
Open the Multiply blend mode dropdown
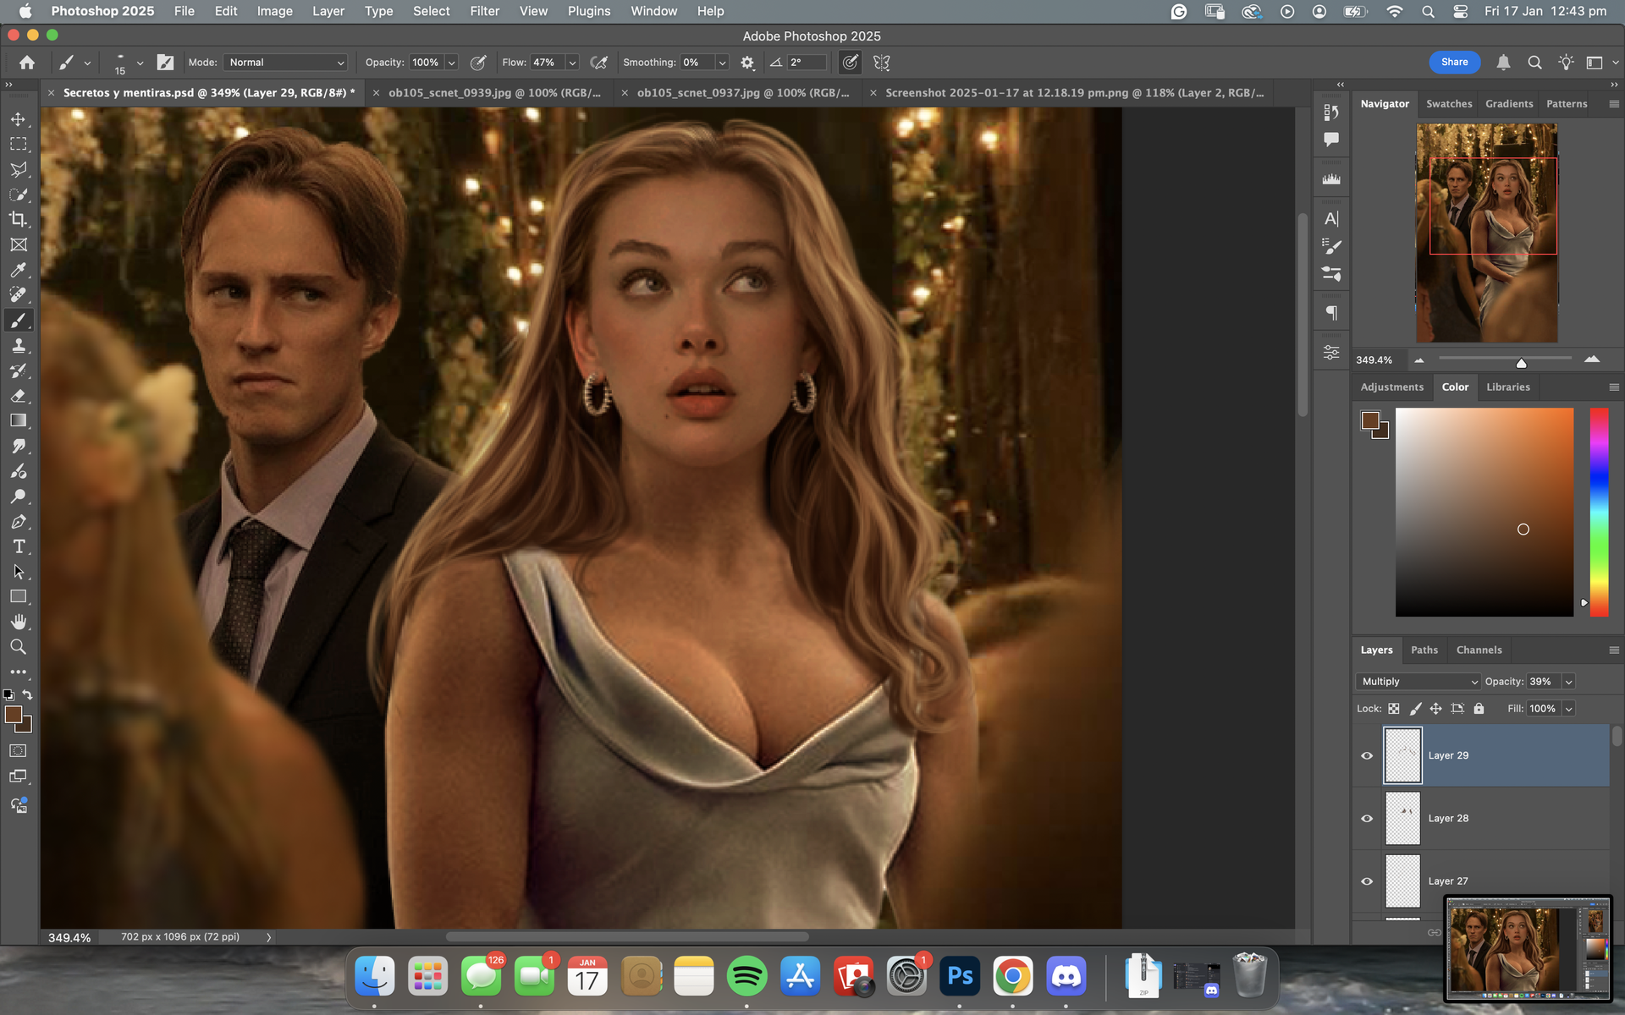point(1418,682)
